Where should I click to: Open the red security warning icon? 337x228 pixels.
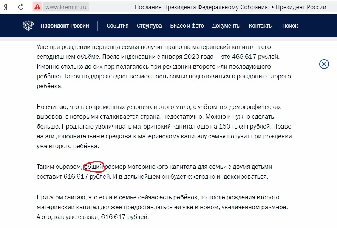point(37,7)
